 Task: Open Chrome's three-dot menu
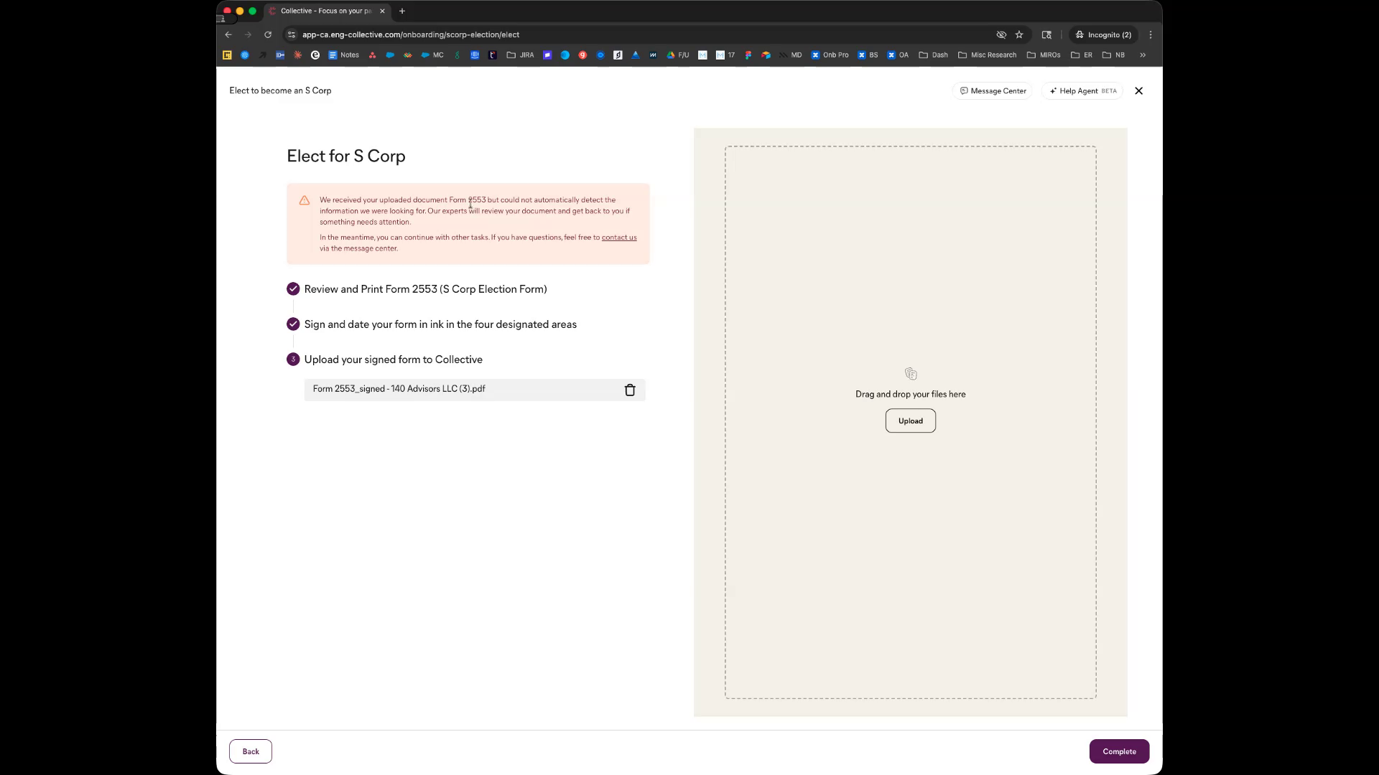pyautogui.click(x=1151, y=34)
